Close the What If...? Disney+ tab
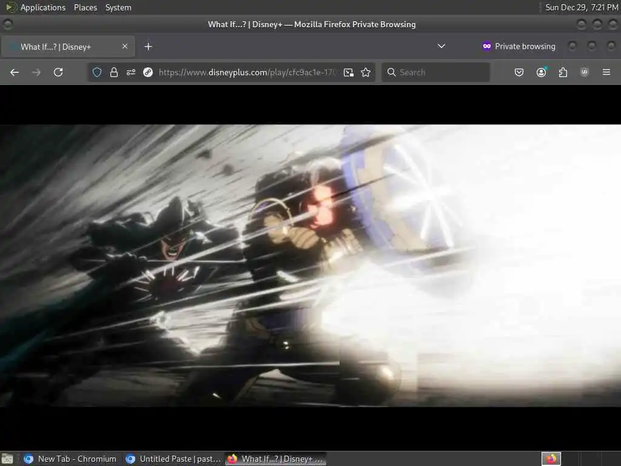Image resolution: width=621 pixels, height=466 pixels. pos(125,46)
